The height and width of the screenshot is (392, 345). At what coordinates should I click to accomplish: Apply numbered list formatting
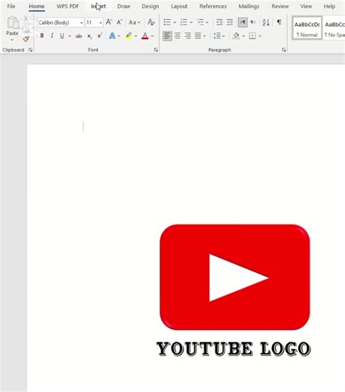point(184,23)
